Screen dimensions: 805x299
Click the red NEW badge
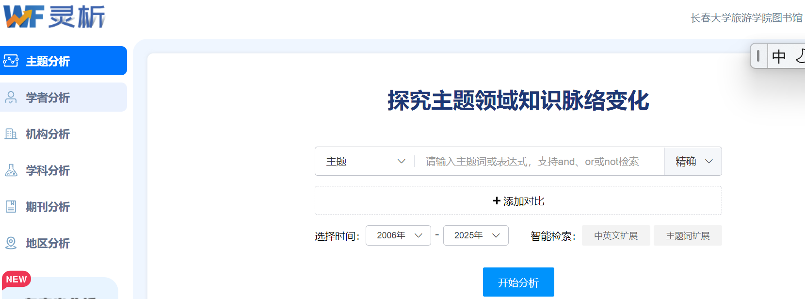coord(16,280)
